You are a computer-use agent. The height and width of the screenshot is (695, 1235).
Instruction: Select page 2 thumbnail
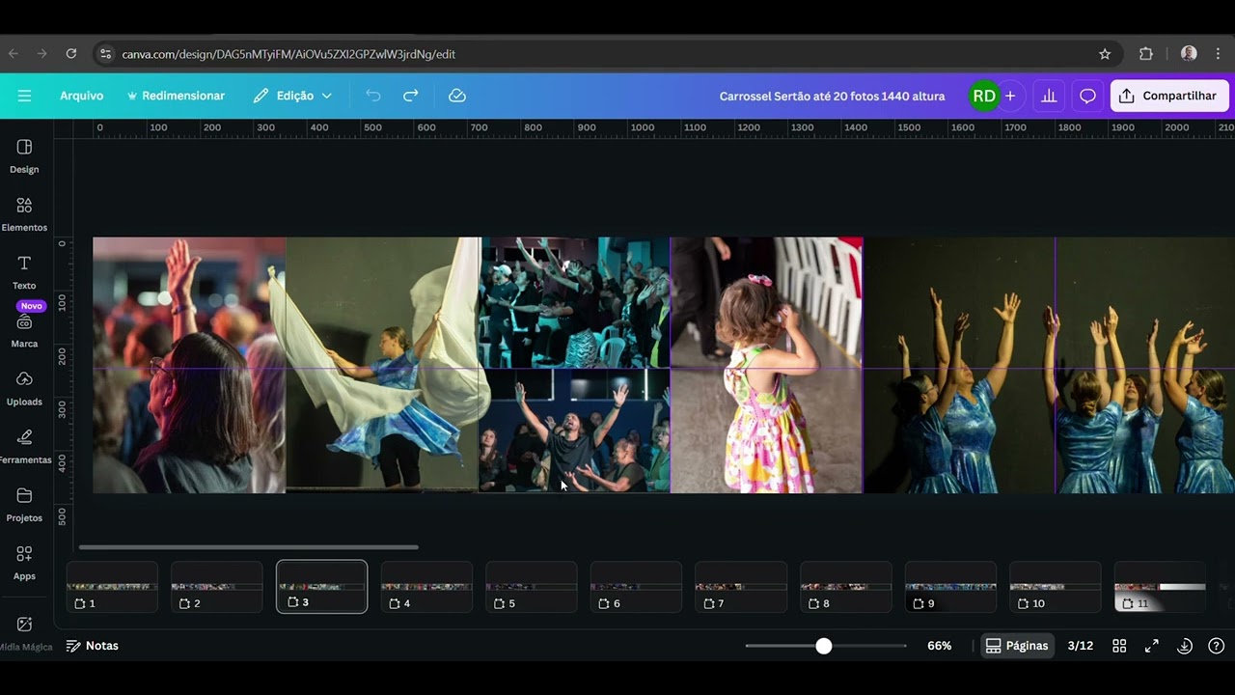tap(216, 587)
